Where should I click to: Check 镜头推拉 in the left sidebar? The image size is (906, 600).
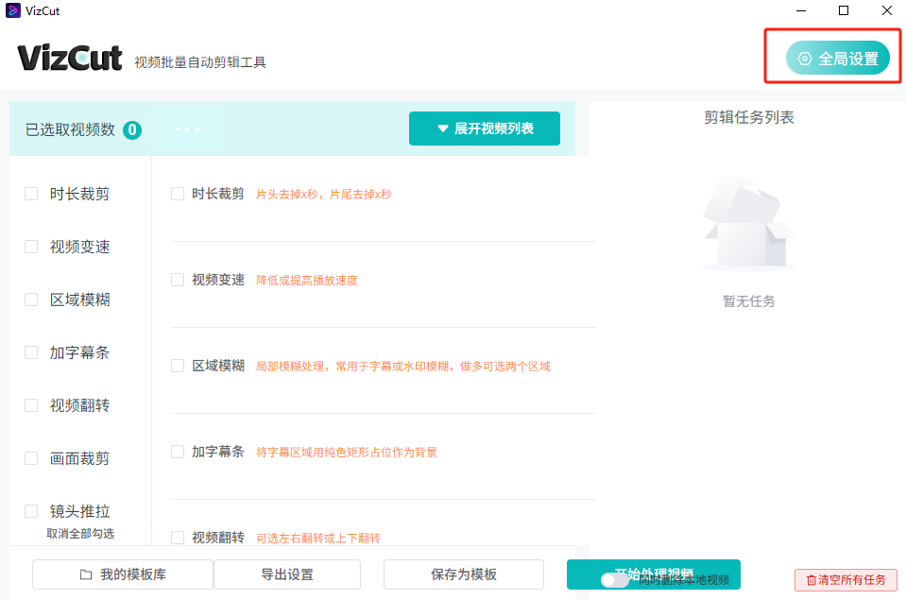[x=31, y=511]
